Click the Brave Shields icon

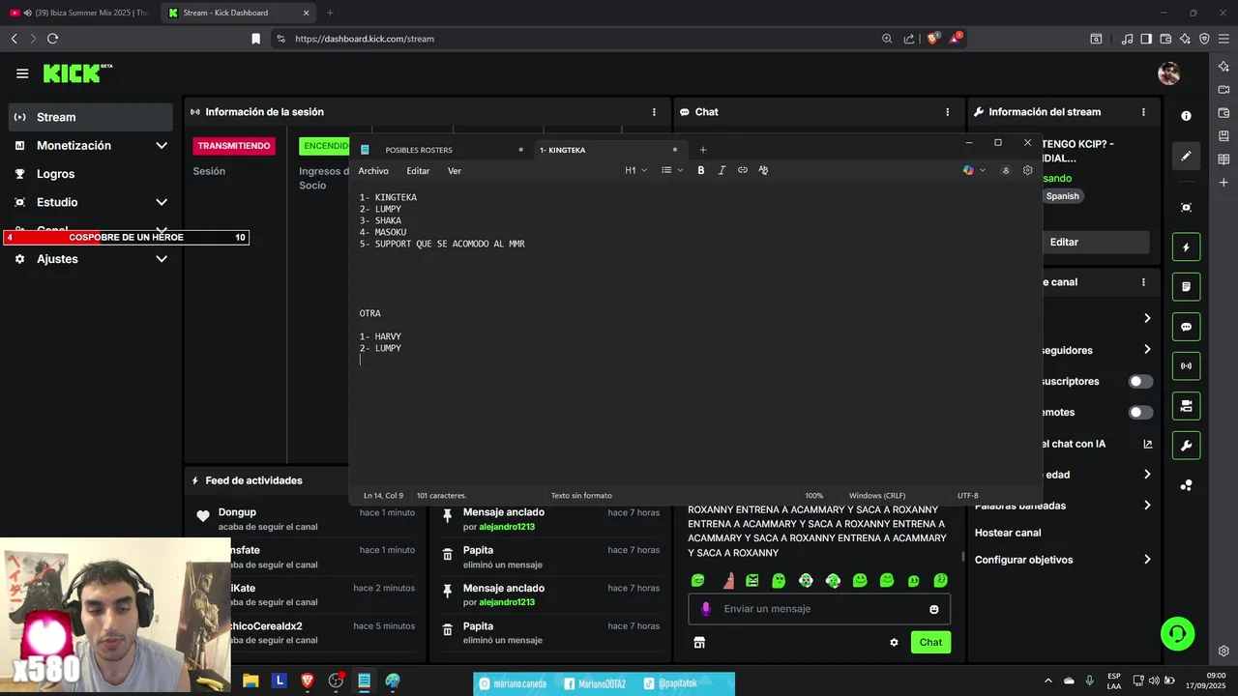pos(933,39)
